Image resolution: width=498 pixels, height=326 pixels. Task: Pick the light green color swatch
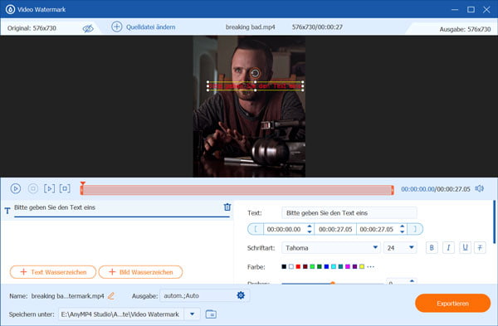pos(312,266)
